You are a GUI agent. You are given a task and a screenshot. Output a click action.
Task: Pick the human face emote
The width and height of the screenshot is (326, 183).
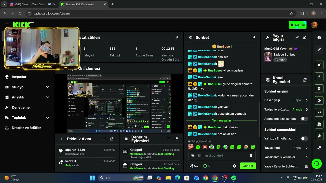tap(191, 147)
